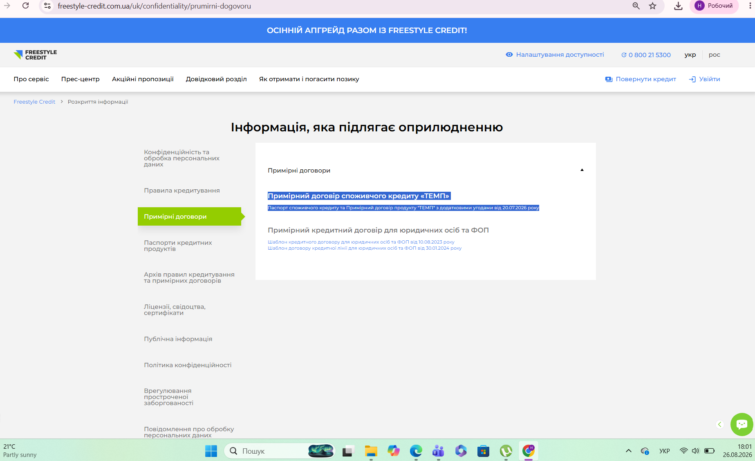Screen dimensions: 755x461
Task: Open Windows Start button
Action: tap(211, 451)
